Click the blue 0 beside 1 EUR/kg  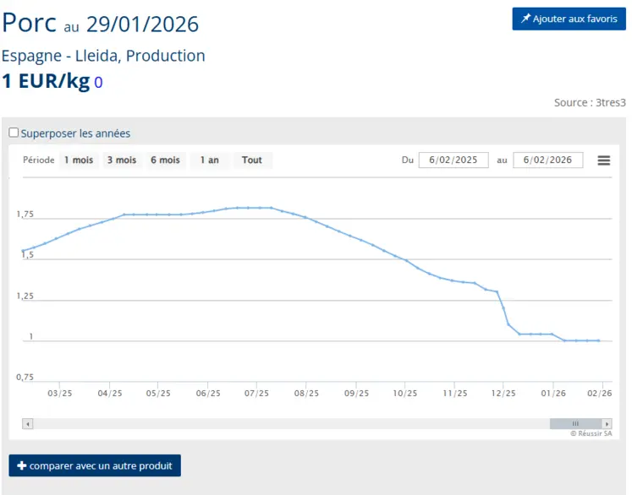pos(98,83)
